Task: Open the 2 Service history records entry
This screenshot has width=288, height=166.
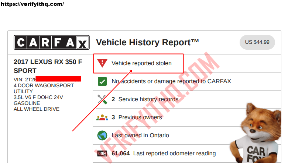Action: pos(145,99)
